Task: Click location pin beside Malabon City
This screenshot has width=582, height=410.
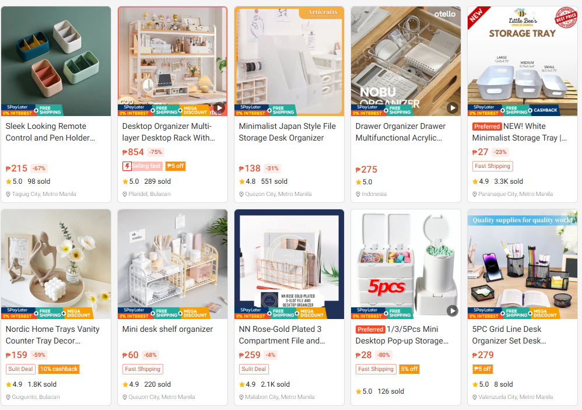Action: click(x=241, y=397)
